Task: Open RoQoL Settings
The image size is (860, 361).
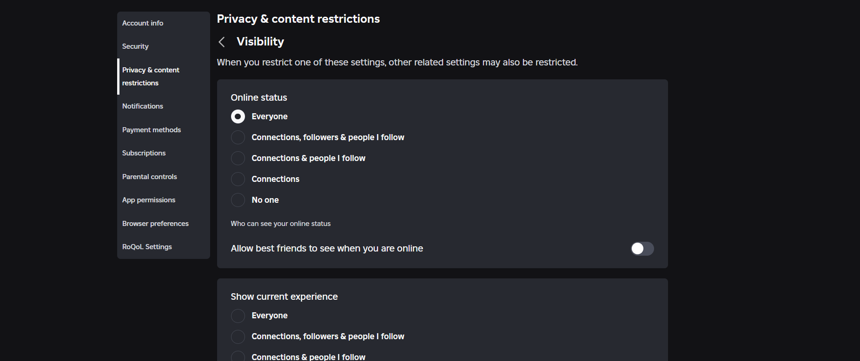Action: click(147, 247)
